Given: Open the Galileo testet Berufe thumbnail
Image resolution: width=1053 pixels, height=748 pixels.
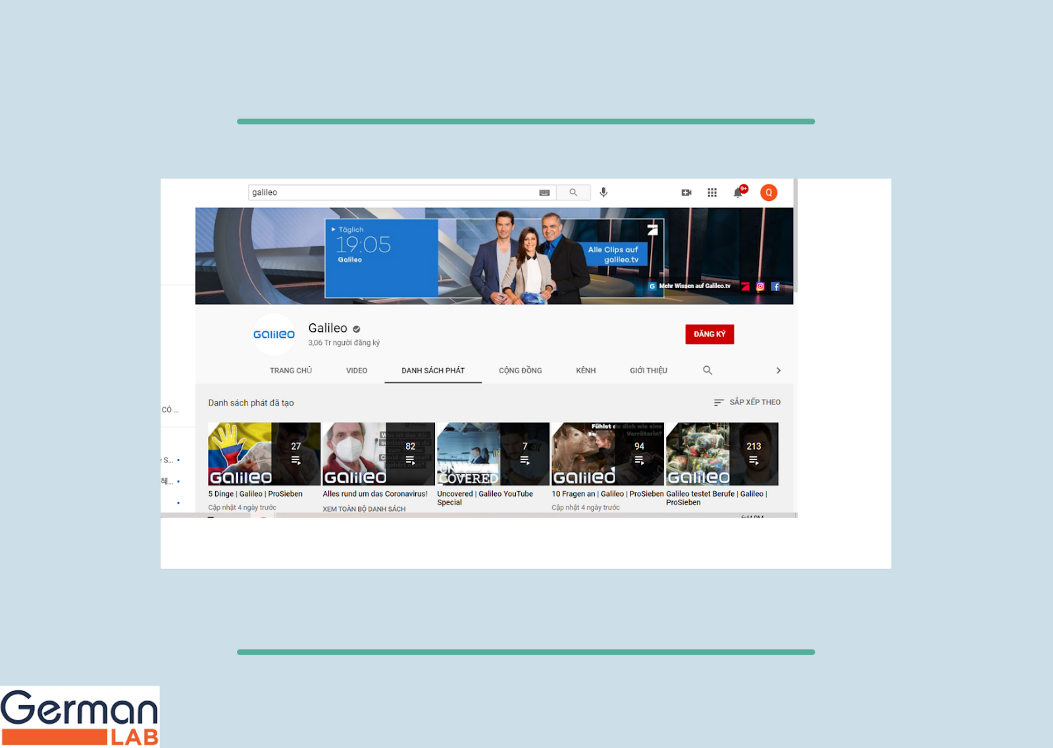Looking at the screenshot, I should tap(722, 454).
